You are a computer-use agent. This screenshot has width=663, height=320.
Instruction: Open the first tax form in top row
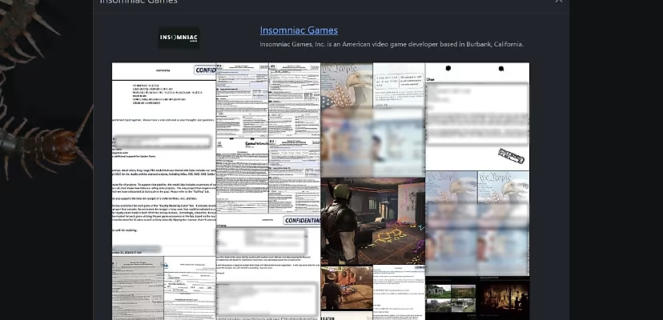243,100
